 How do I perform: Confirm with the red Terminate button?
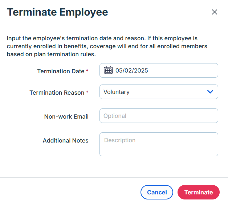[x=199, y=192]
